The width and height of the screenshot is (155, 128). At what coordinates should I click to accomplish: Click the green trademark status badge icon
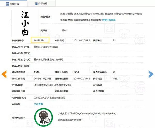pyautogui.click(x=43, y=117)
